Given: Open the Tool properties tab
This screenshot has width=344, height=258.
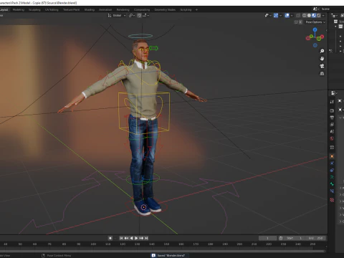Looking at the screenshot, I should click(332, 102).
